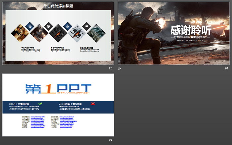Click the green checkmark on slide 27
Screen dimensions: 232x145
coord(40,104)
